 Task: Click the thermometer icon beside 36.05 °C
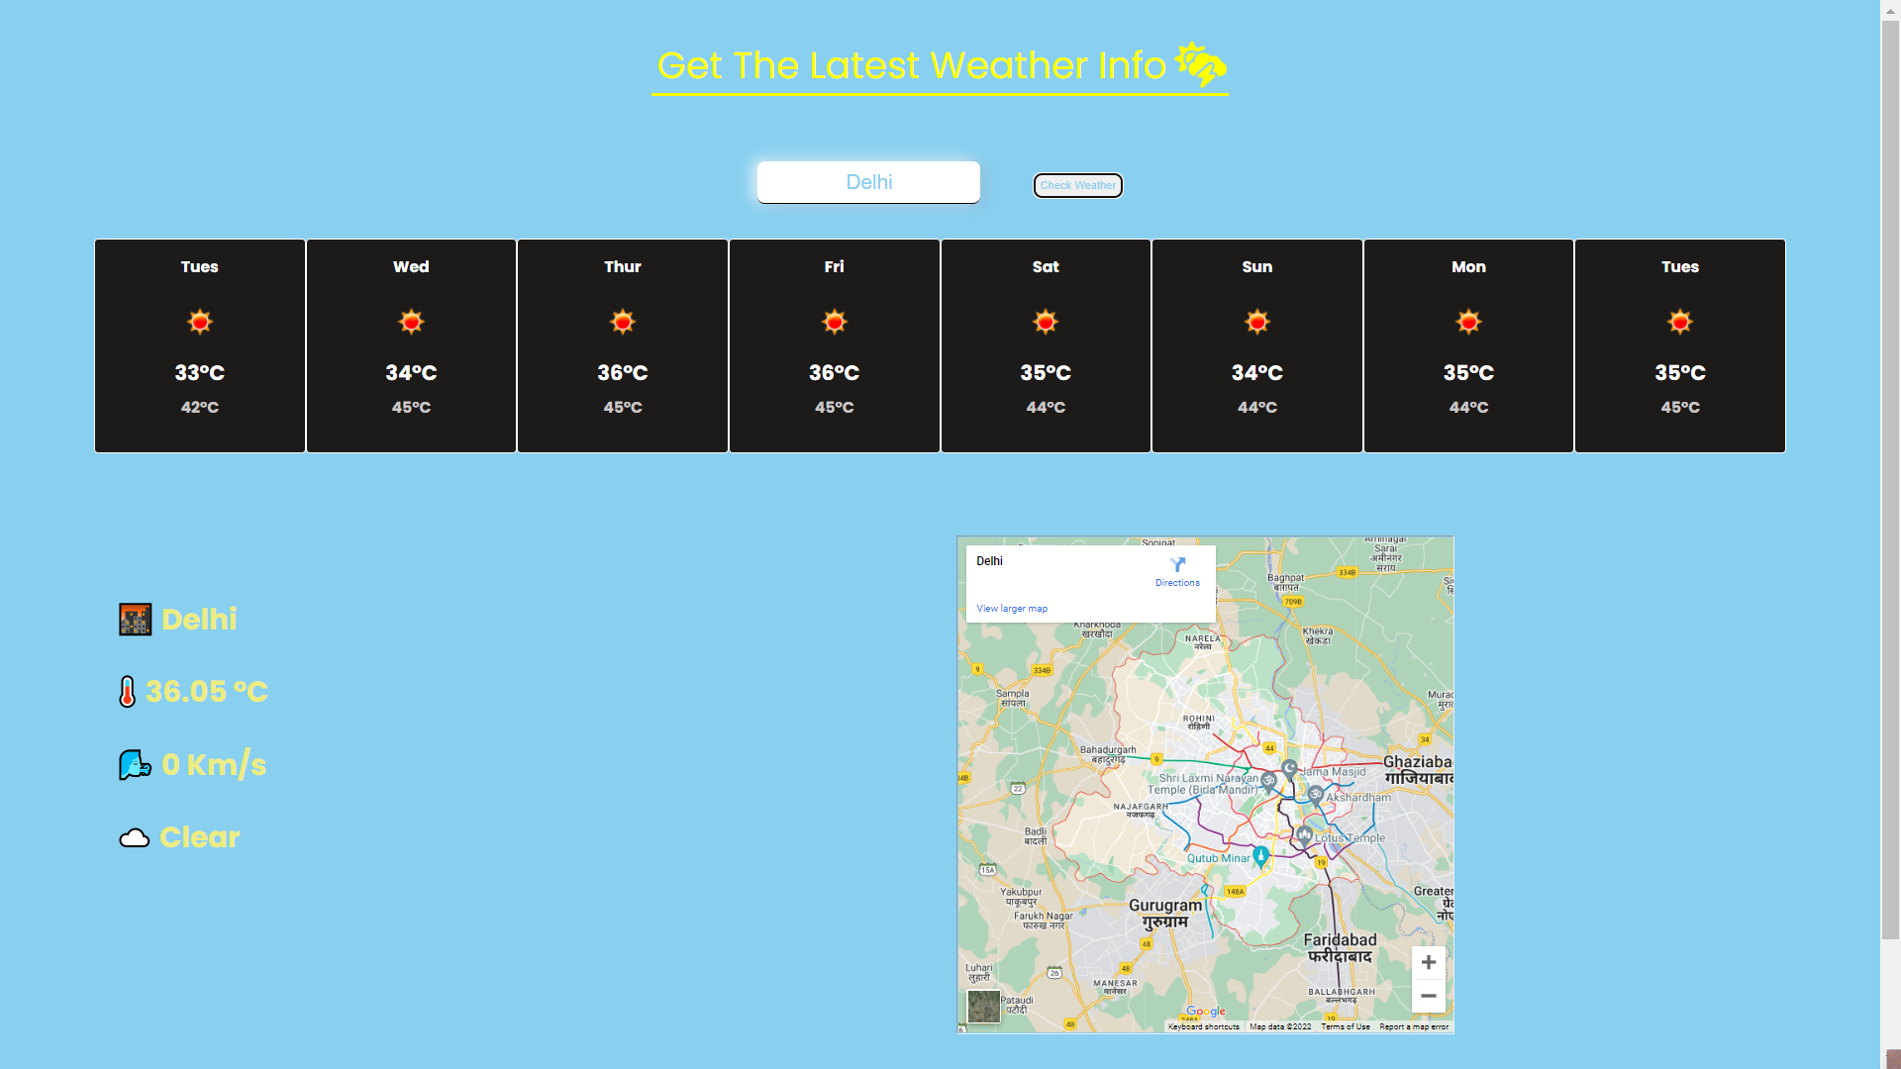128,691
